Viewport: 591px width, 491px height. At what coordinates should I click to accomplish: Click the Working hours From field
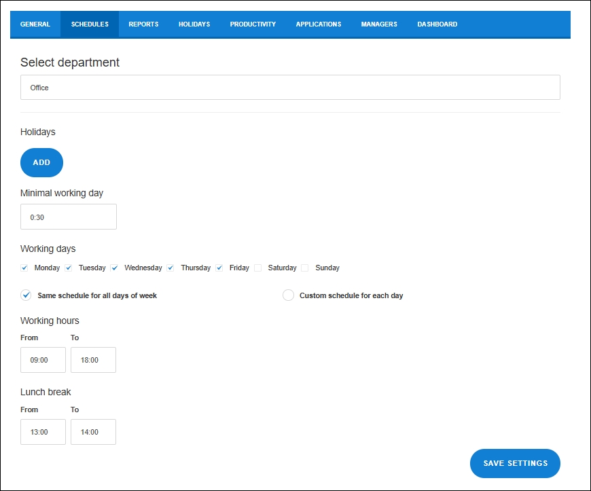click(43, 360)
